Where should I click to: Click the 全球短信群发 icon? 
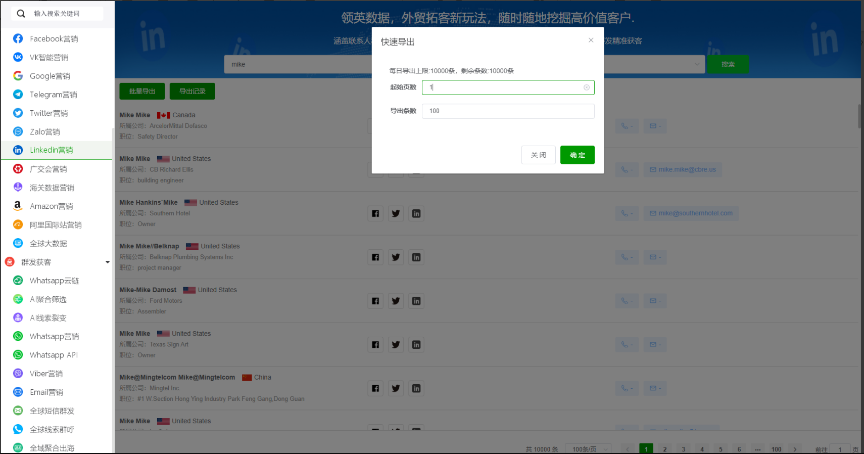(18, 411)
